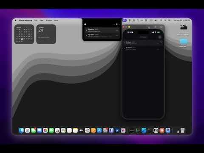Select first row in black popup panel
Image resolution: width=204 pixels, height=153 pixels.
coord(102,30)
